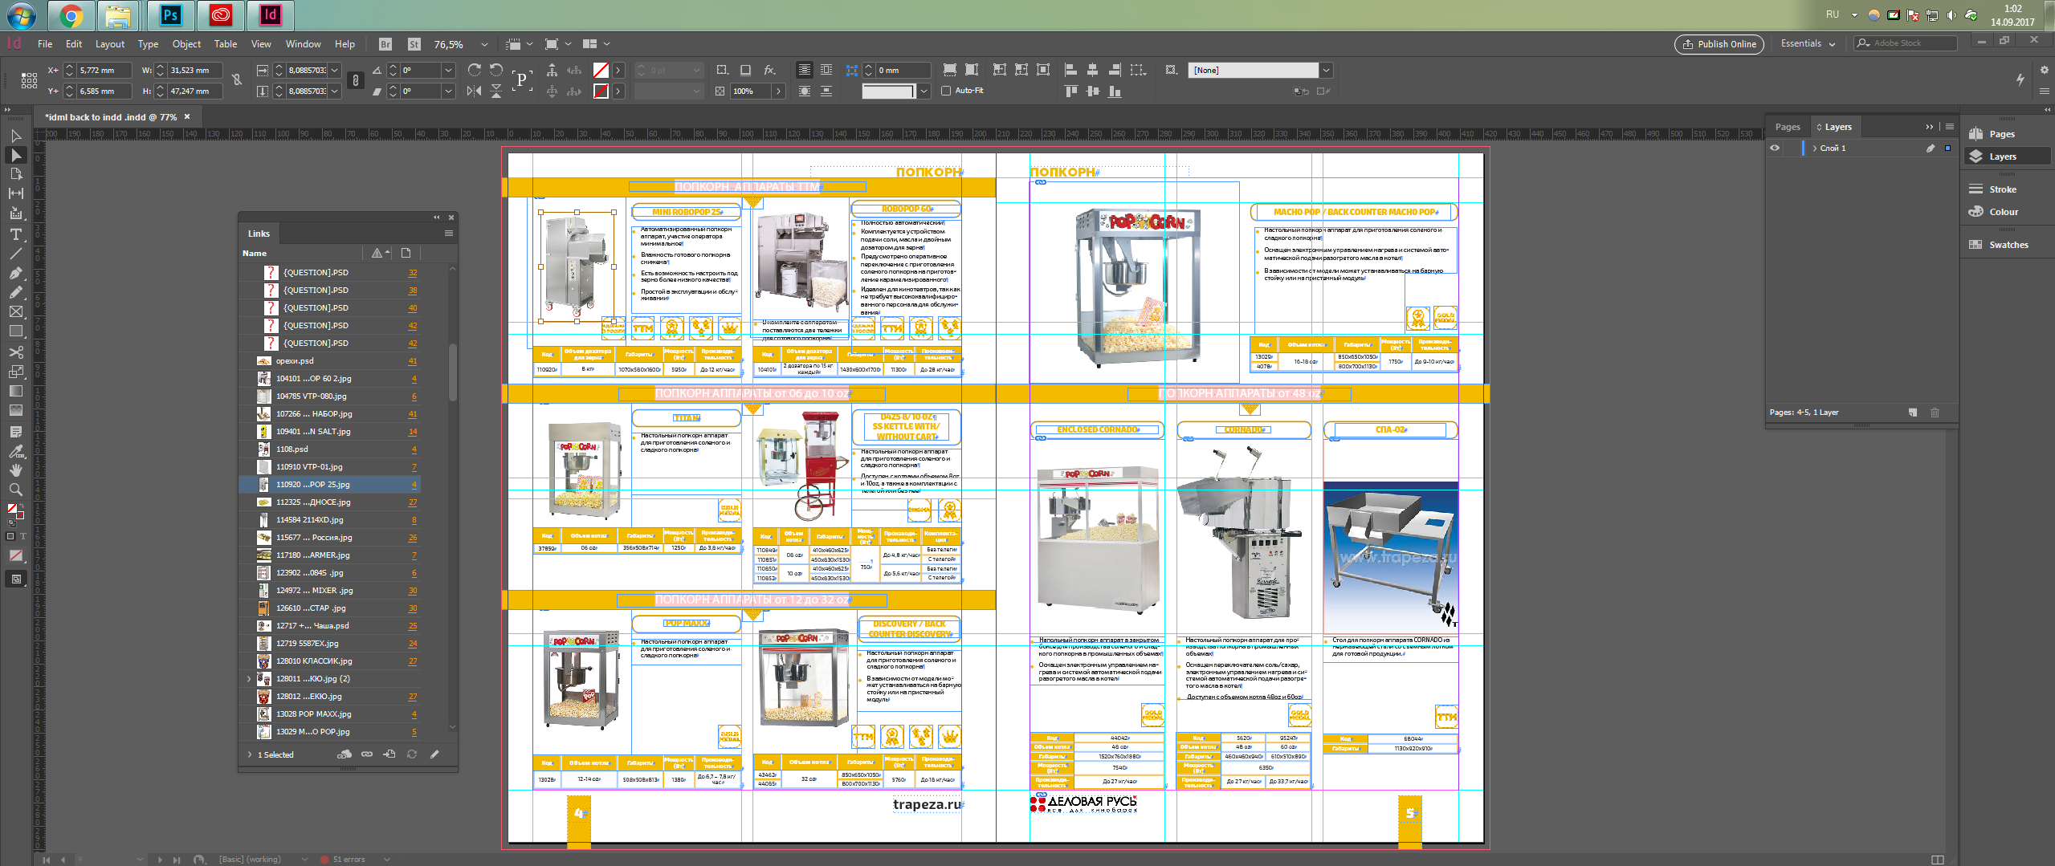The height and width of the screenshot is (866, 2055).
Task: Select the Gradient Swatch tool
Action: [15, 391]
